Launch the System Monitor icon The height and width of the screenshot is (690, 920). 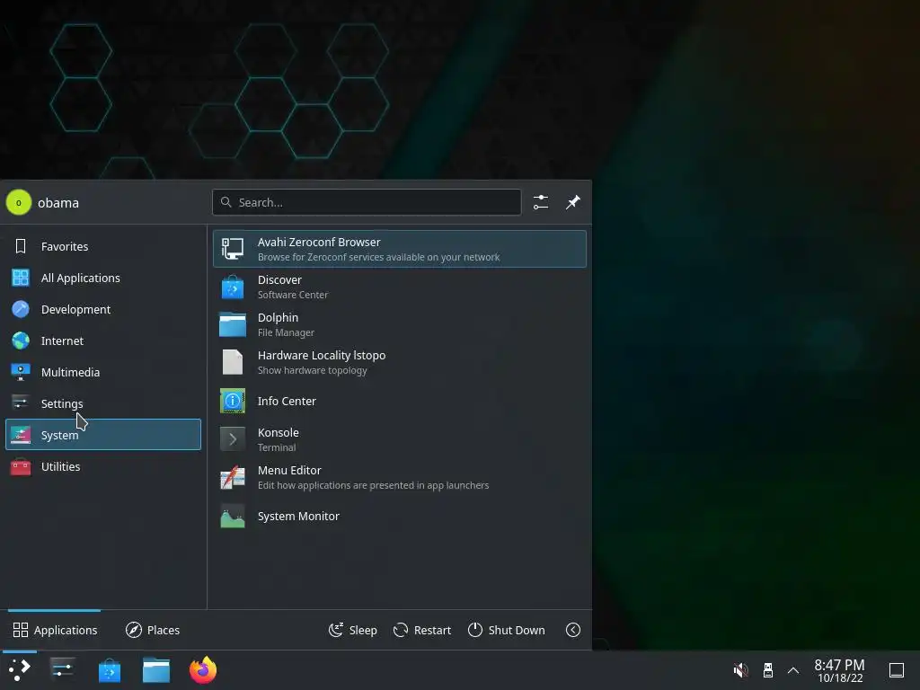point(233,517)
